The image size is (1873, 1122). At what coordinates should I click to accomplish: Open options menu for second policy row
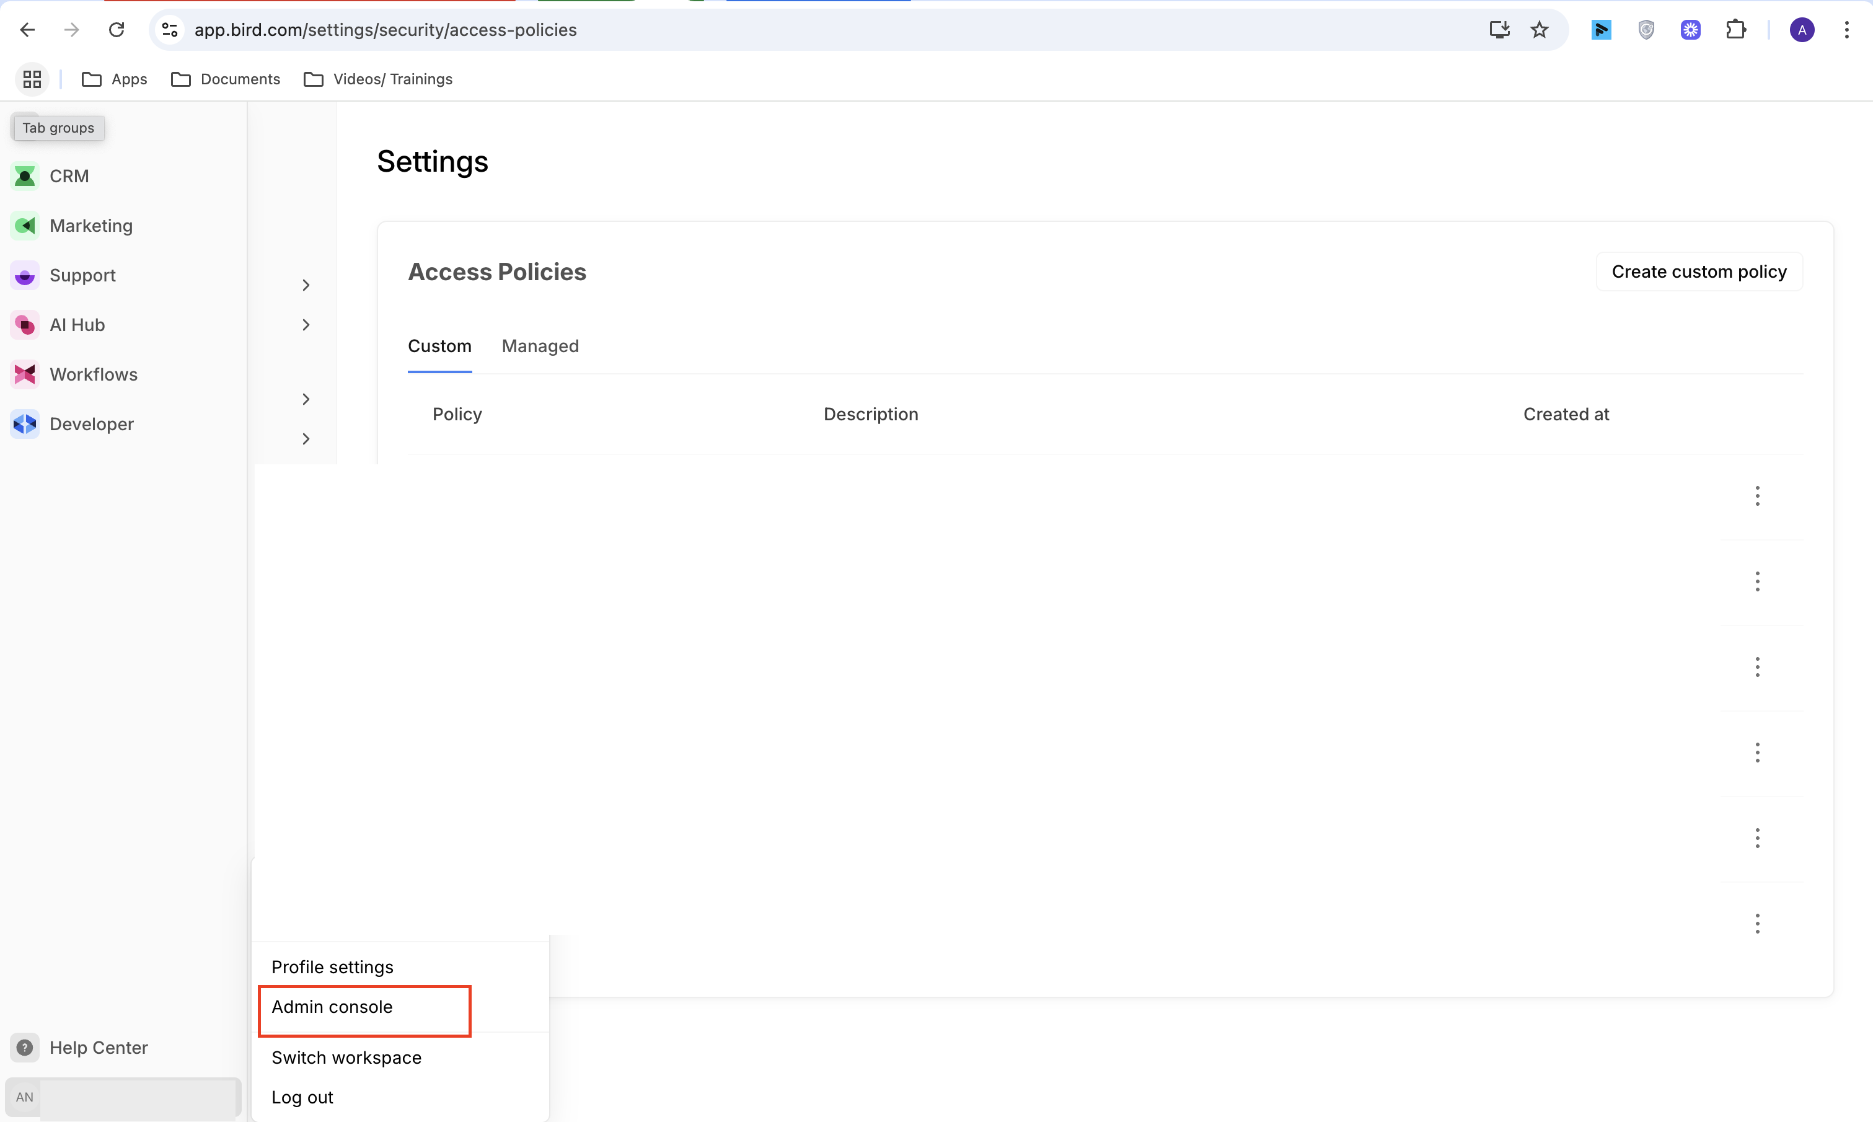(1757, 582)
